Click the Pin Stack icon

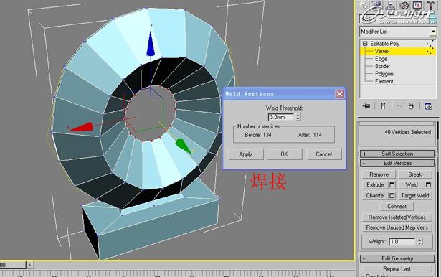(366, 106)
